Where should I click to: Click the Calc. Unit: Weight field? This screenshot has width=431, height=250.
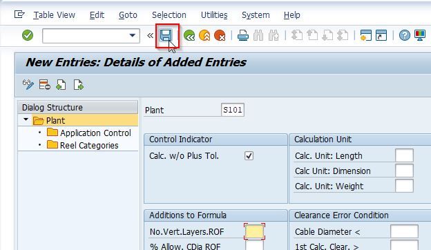coord(404,186)
